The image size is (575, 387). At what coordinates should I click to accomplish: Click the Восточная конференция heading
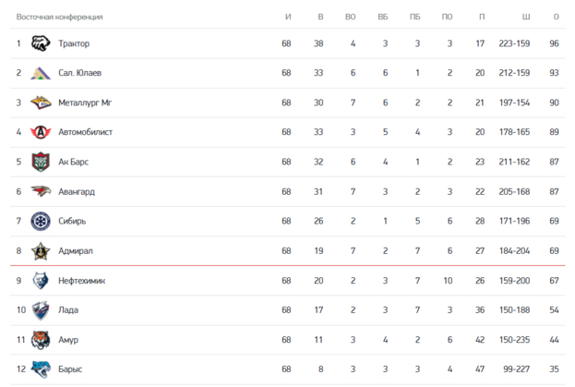[59, 17]
